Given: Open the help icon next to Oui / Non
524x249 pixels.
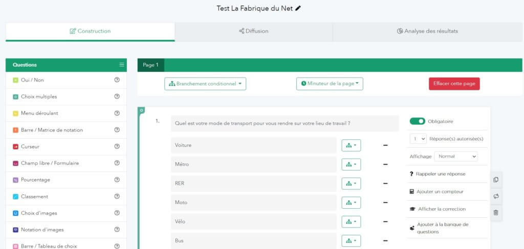Looking at the screenshot, I should tap(117, 80).
